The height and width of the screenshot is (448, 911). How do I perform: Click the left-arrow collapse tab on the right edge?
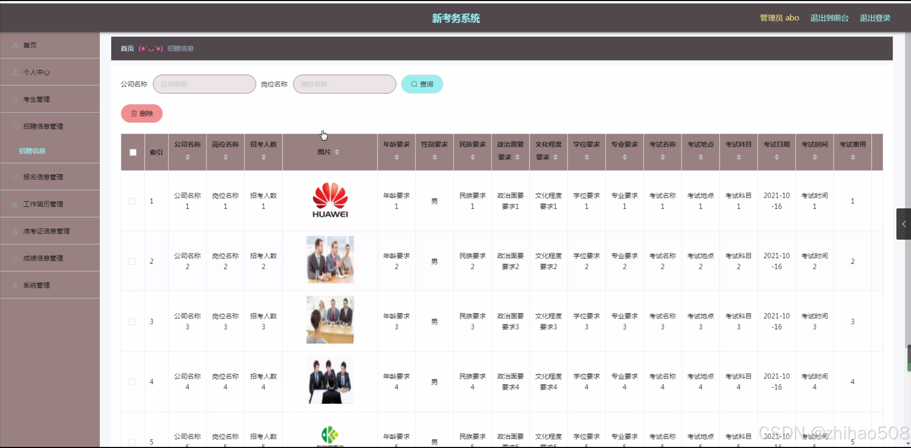(x=904, y=224)
